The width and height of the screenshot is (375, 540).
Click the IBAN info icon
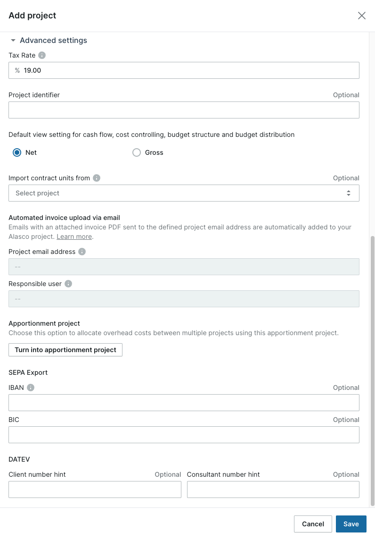click(31, 388)
